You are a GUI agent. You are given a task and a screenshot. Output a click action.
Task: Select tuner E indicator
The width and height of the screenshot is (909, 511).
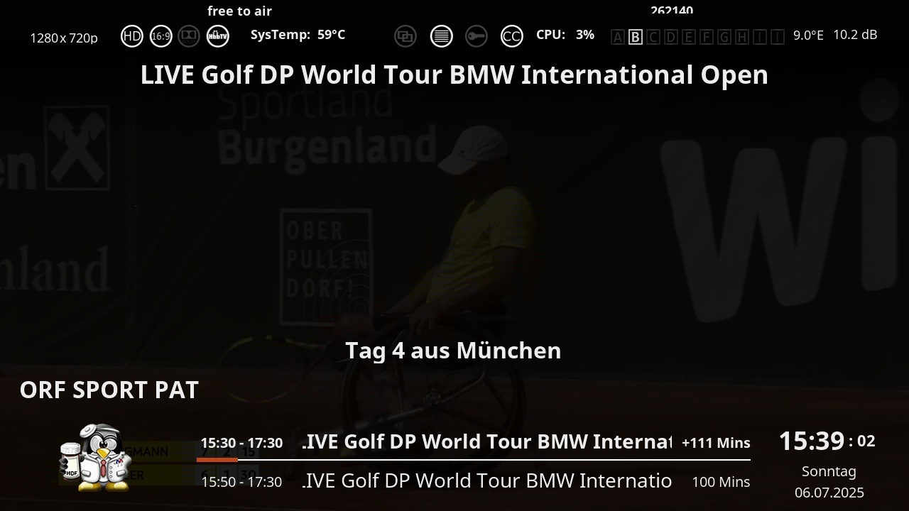(x=689, y=37)
